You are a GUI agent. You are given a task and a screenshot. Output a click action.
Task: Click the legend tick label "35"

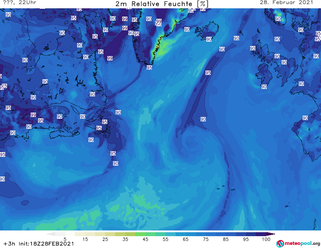pyautogui.click(x=125, y=239)
